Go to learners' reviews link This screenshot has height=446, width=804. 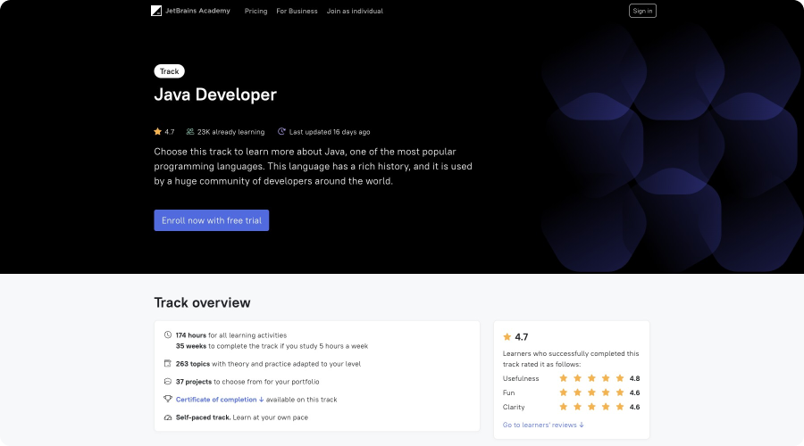(543, 425)
